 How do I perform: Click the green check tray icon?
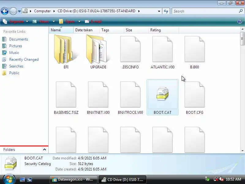(208, 179)
